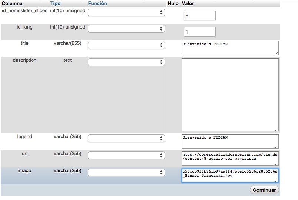Click the image column name
The height and width of the screenshot is (200, 298).
(x=24, y=171)
